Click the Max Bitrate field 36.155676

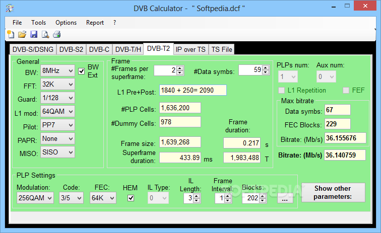pyautogui.click(x=345, y=138)
